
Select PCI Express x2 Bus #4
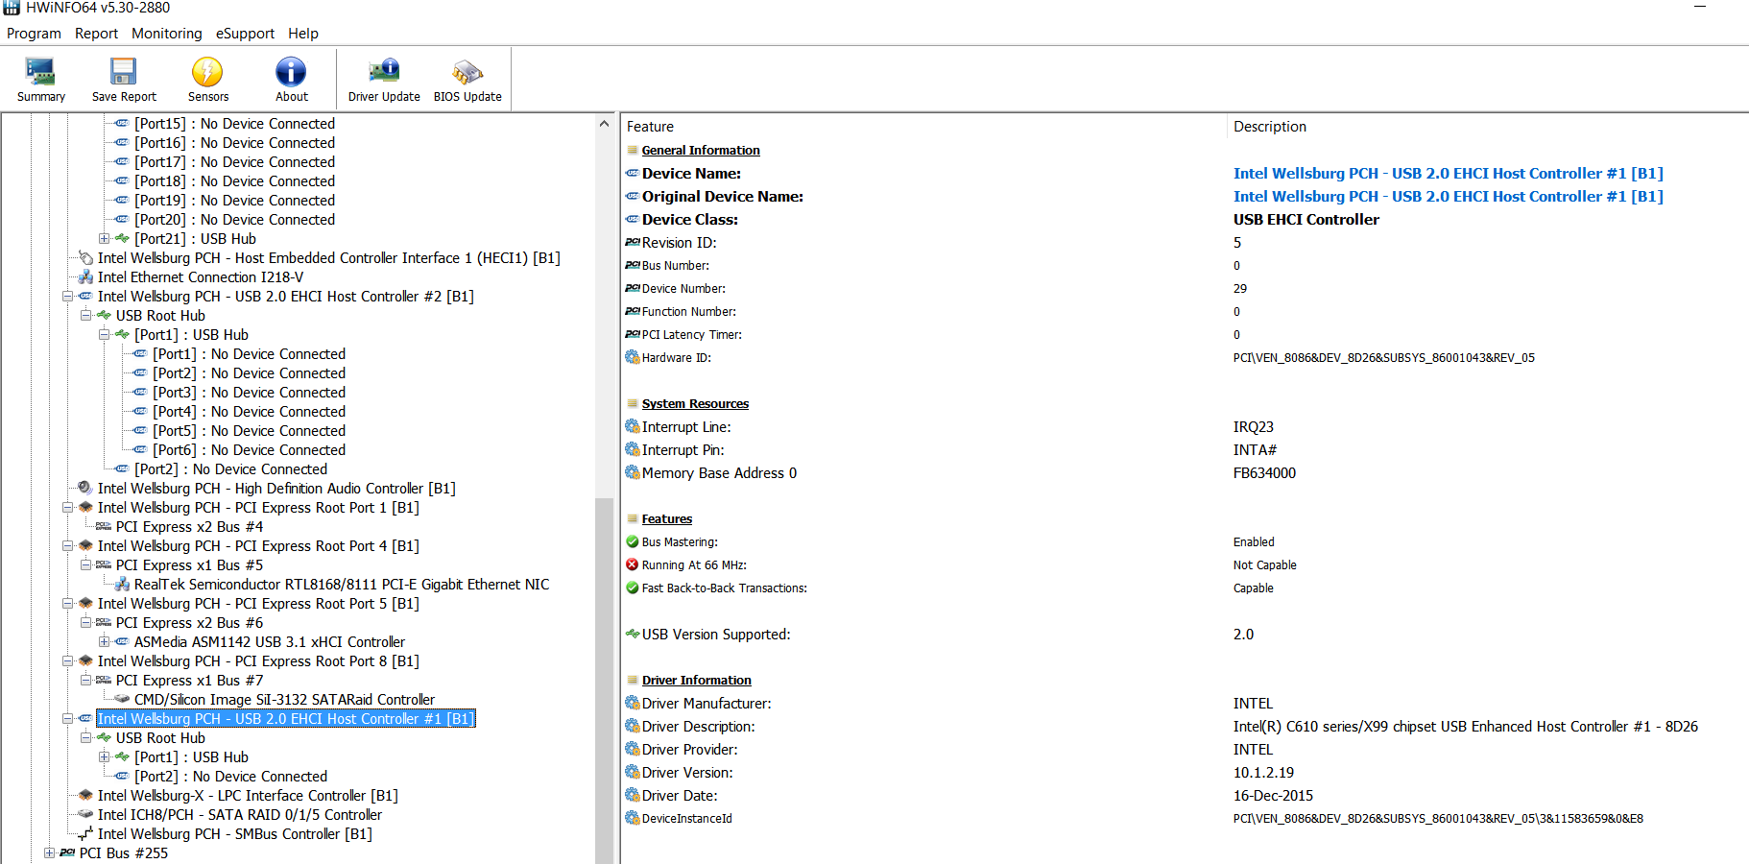189,527
